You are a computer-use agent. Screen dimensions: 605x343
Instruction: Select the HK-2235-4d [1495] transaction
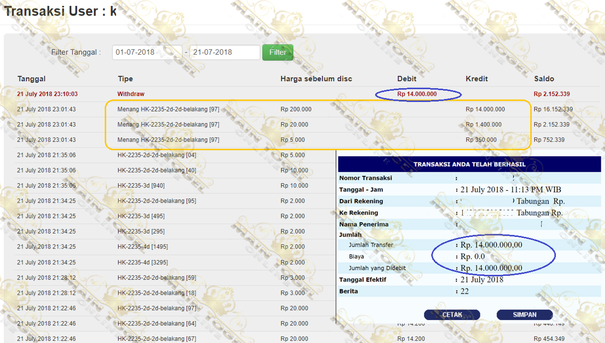(x=142, y=247)
